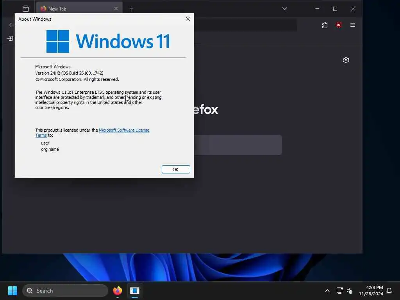Open the Microsoft Software License Terms link
This screenshot has height=300, width=400.
(x=124, y=130)
